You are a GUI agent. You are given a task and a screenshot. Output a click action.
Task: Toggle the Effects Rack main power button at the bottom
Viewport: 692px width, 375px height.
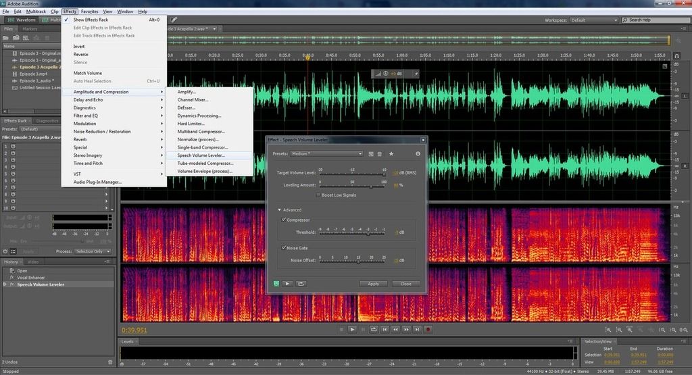(x=5, y=251)
